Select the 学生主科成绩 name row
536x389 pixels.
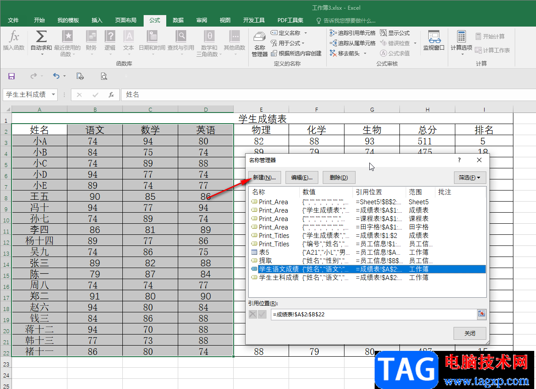coord(367,277)
